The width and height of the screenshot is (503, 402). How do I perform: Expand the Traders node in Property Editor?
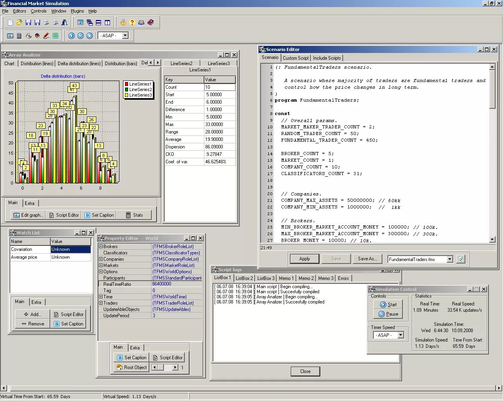[x=101, y=303]
